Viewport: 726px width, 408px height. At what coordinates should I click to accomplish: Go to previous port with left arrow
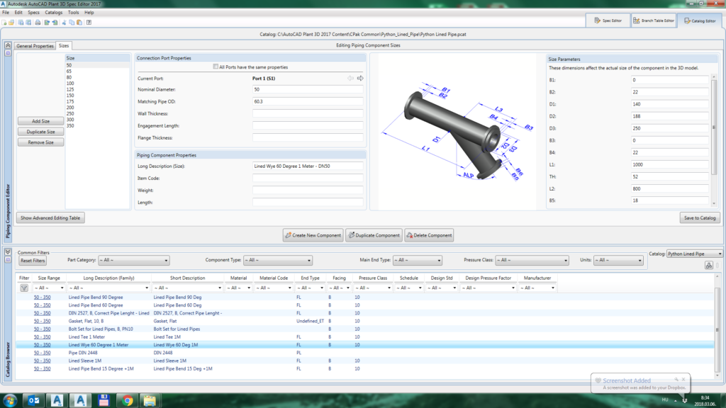pos(350,78)
